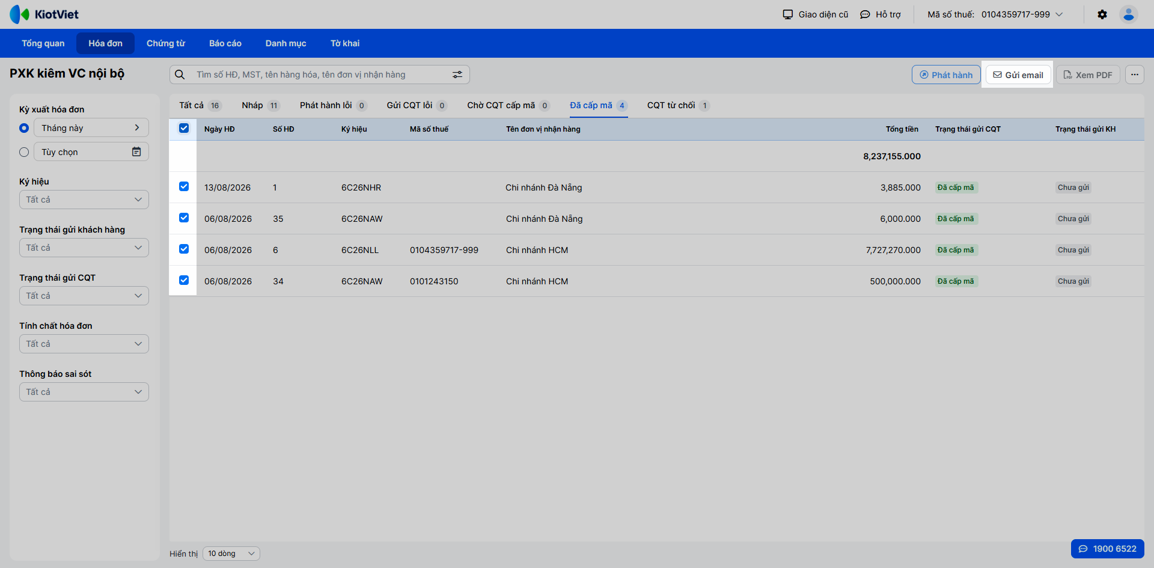The image size is (1154, 568).
Task: Open the settings gear icon
Action: (1102, 14)
